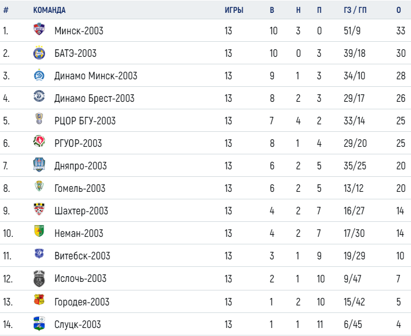The width and height of the screenshot is (411, 336).
Task: Click the БАТЭ-2003 club crest
Action: click(39, 53)
